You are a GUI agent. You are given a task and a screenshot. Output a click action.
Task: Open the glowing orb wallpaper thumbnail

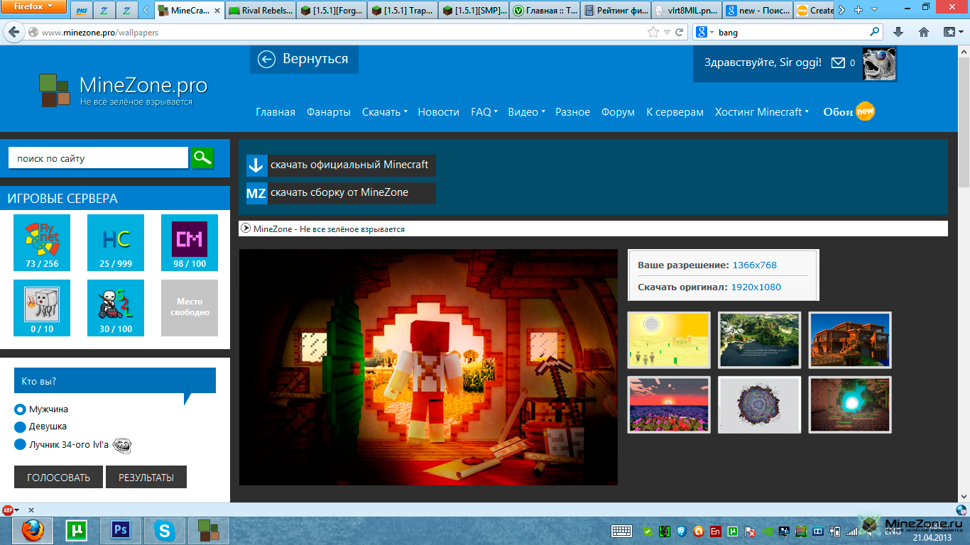(x=850, y=404)
